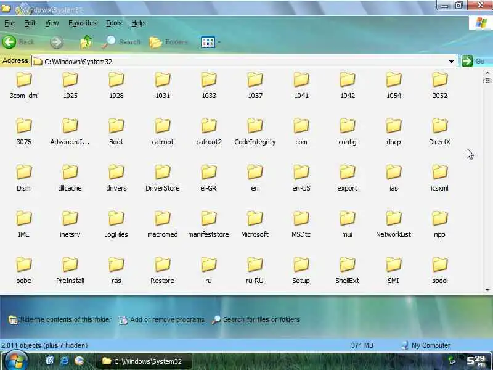The image size is (493, 370).
Task: Launch Windows Media Player from quick launch
Action: pos(79,361)
